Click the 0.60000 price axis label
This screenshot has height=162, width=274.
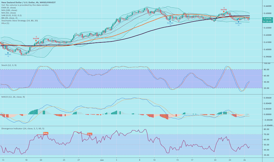[x=268, y=49]
